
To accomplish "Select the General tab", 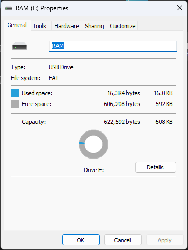I will pos(17,25).
